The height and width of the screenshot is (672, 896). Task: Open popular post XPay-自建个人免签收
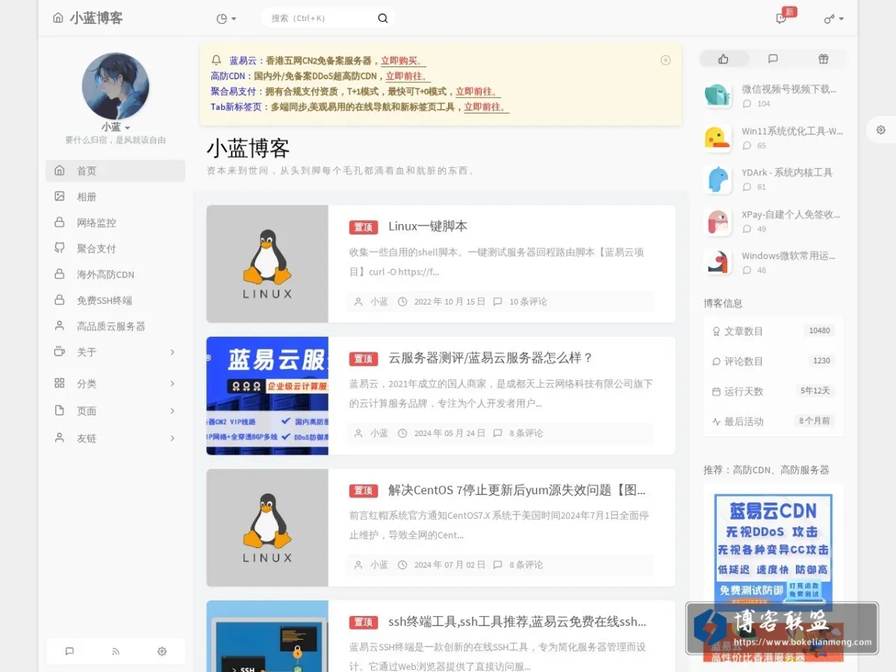(791, 214)
